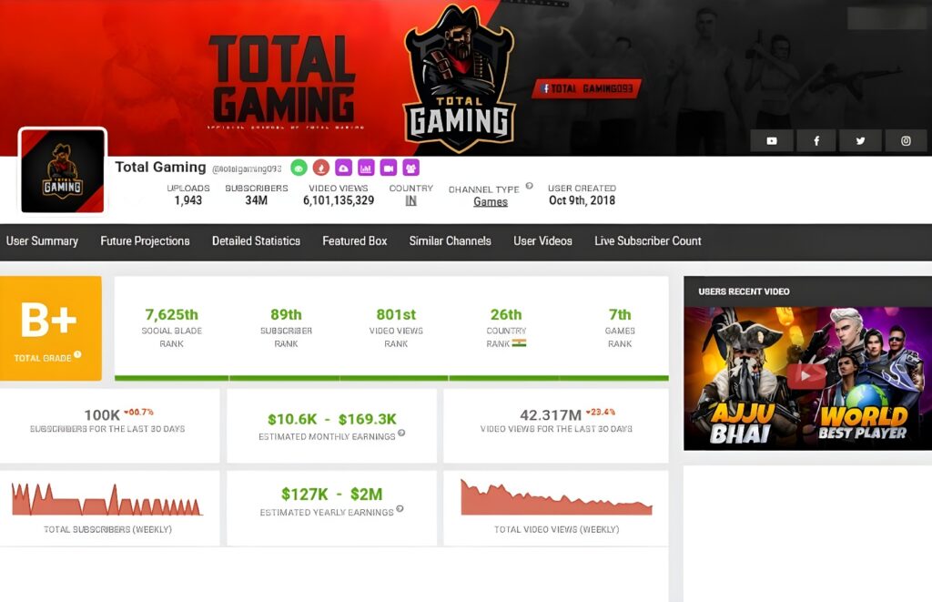Screen dimensions: 932x602
Task: Click the purple bar chart icon
Action: [366, 168]
